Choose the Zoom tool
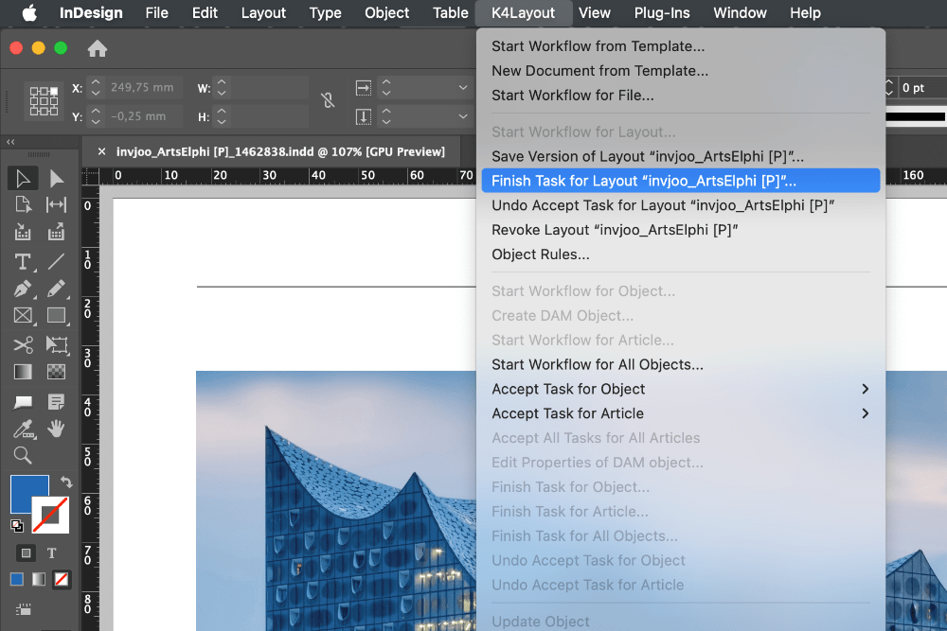Viewport: 947px width, 631px height. (x=24, y=455)
